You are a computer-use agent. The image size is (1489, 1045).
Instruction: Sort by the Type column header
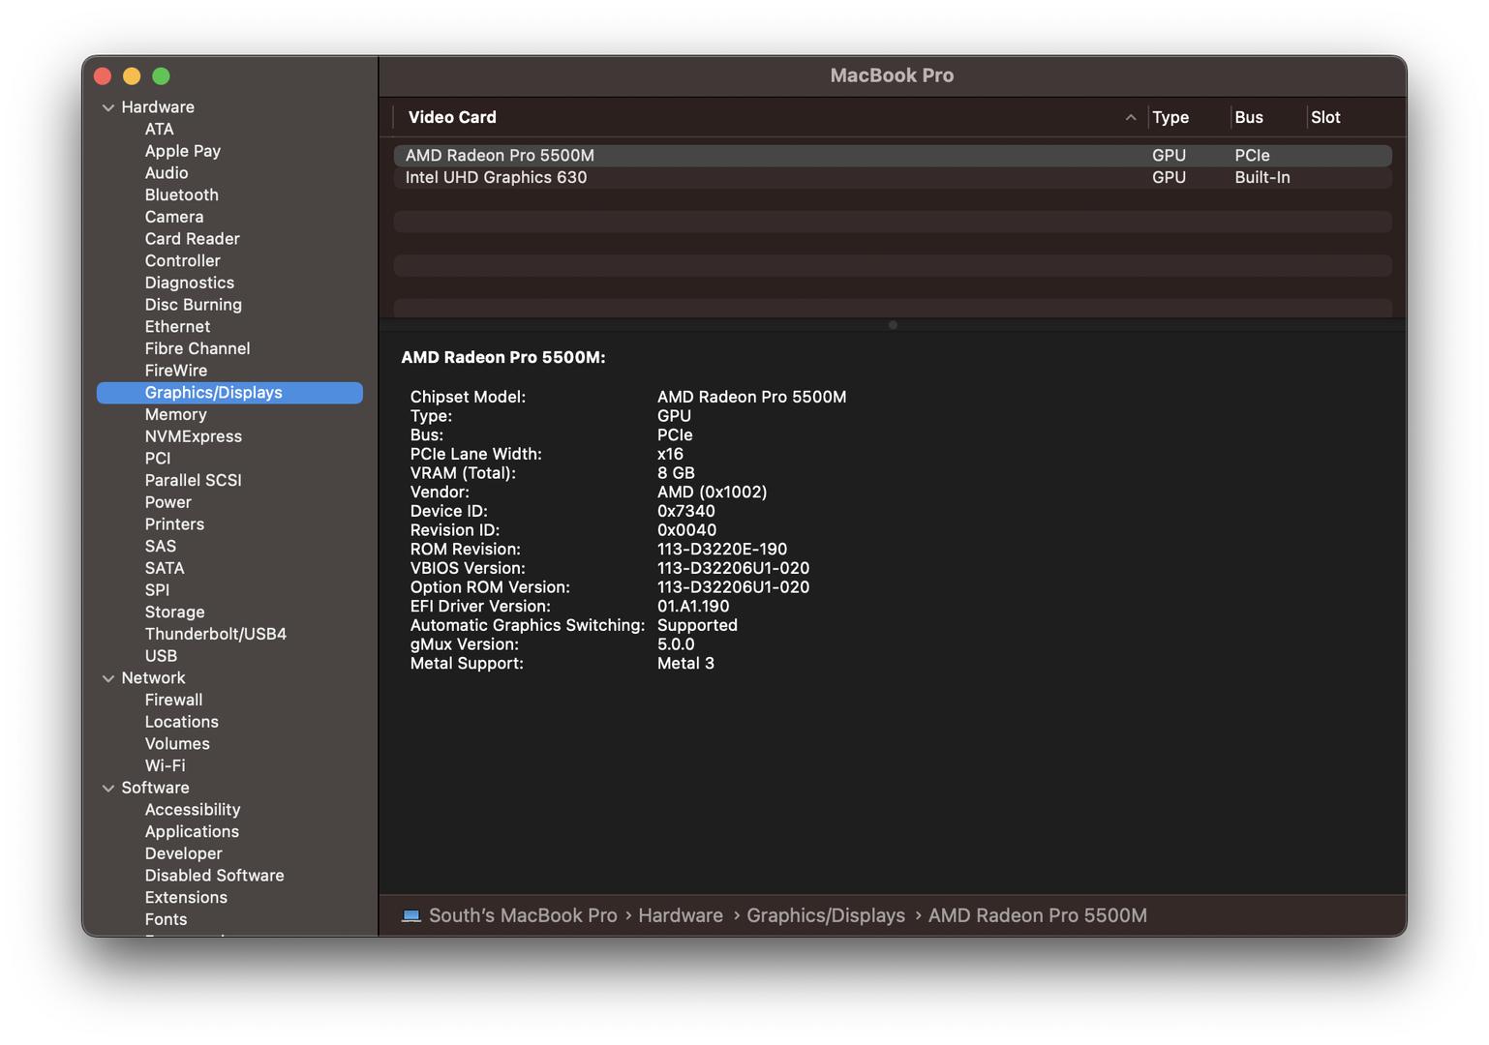[x=1170, y=117]
